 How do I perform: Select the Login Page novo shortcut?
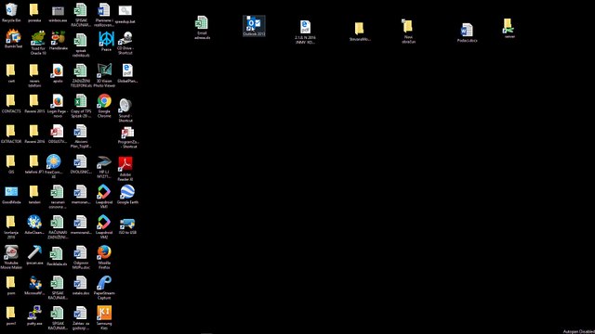coord(58,106)
